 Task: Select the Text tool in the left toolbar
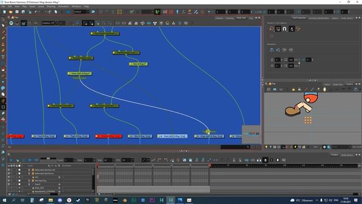click(3, 57)
